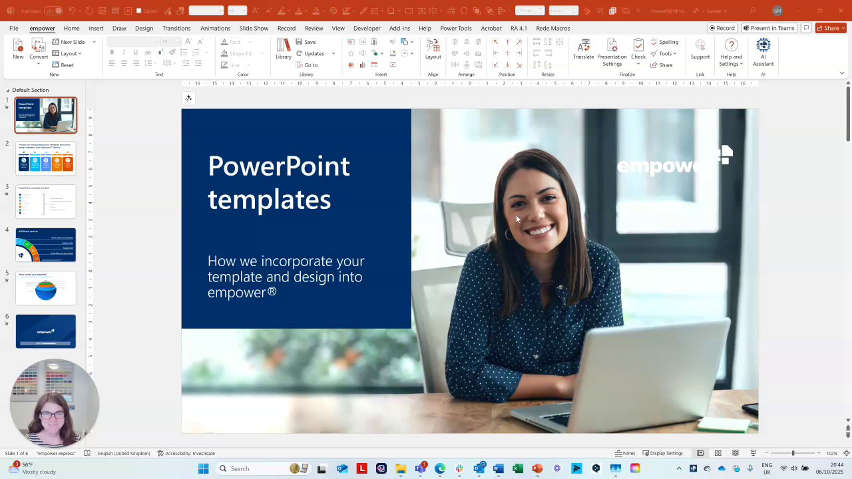The height and width of the screenshot is (479, 852).
Task: Switch to the Home tab
Action: click(x=71, y=28)
